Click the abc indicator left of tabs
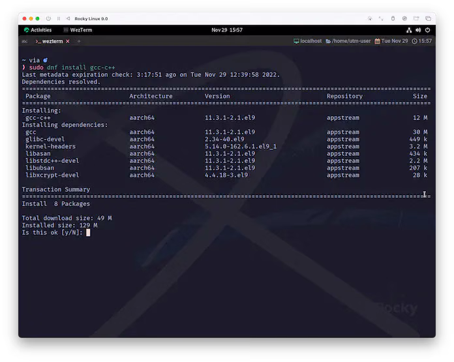Image resolution: width=454 pixels, height=362 pixels. 25,41
